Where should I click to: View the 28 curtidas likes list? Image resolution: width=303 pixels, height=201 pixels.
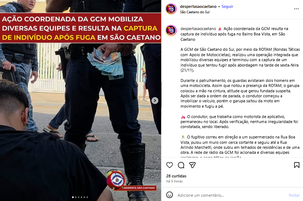click(176, 176)
